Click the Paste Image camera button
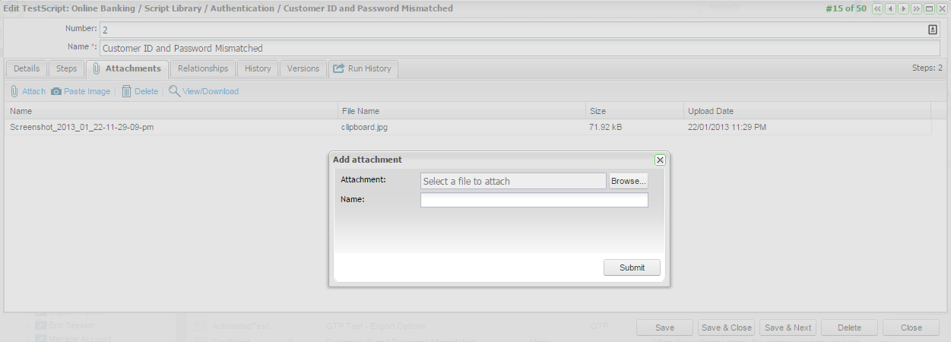951x342 pixels. tap(81, 91)
